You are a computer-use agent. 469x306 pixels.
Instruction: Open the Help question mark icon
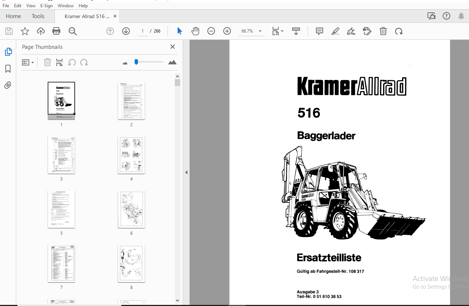click(x=447, y=16)
